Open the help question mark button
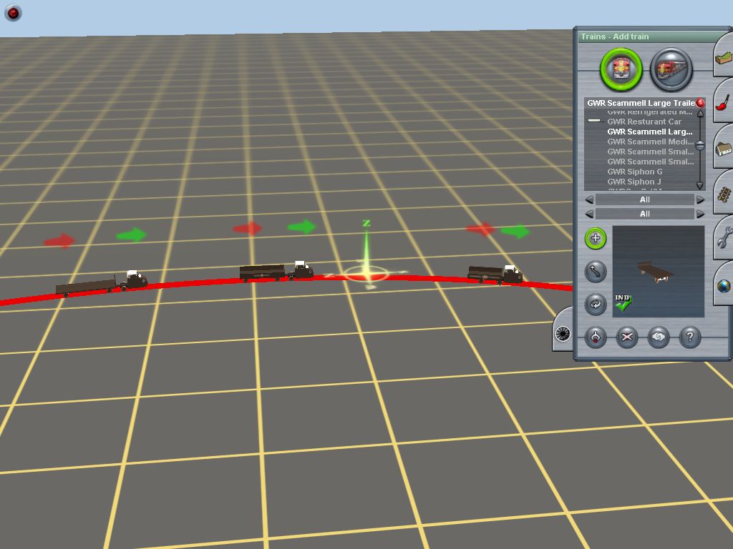 (x=689, y=337)
